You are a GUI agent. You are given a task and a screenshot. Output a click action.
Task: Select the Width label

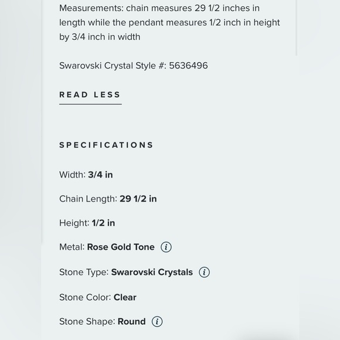pyautogui.click(x=73, y=175)
